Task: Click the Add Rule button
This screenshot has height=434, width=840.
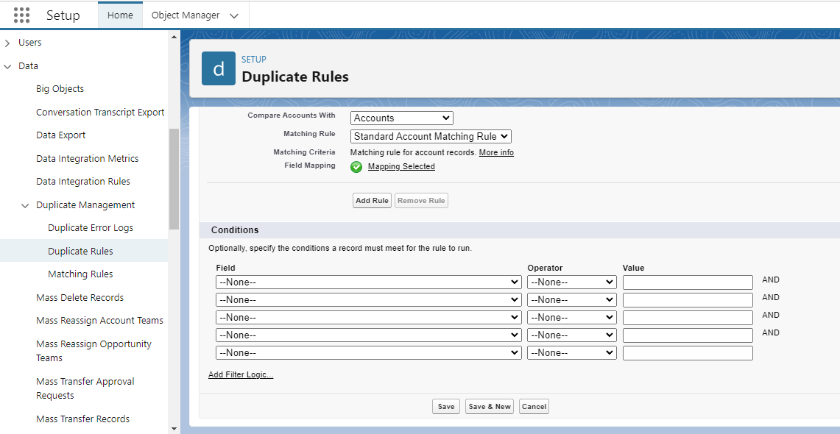Action: point(371,200)
